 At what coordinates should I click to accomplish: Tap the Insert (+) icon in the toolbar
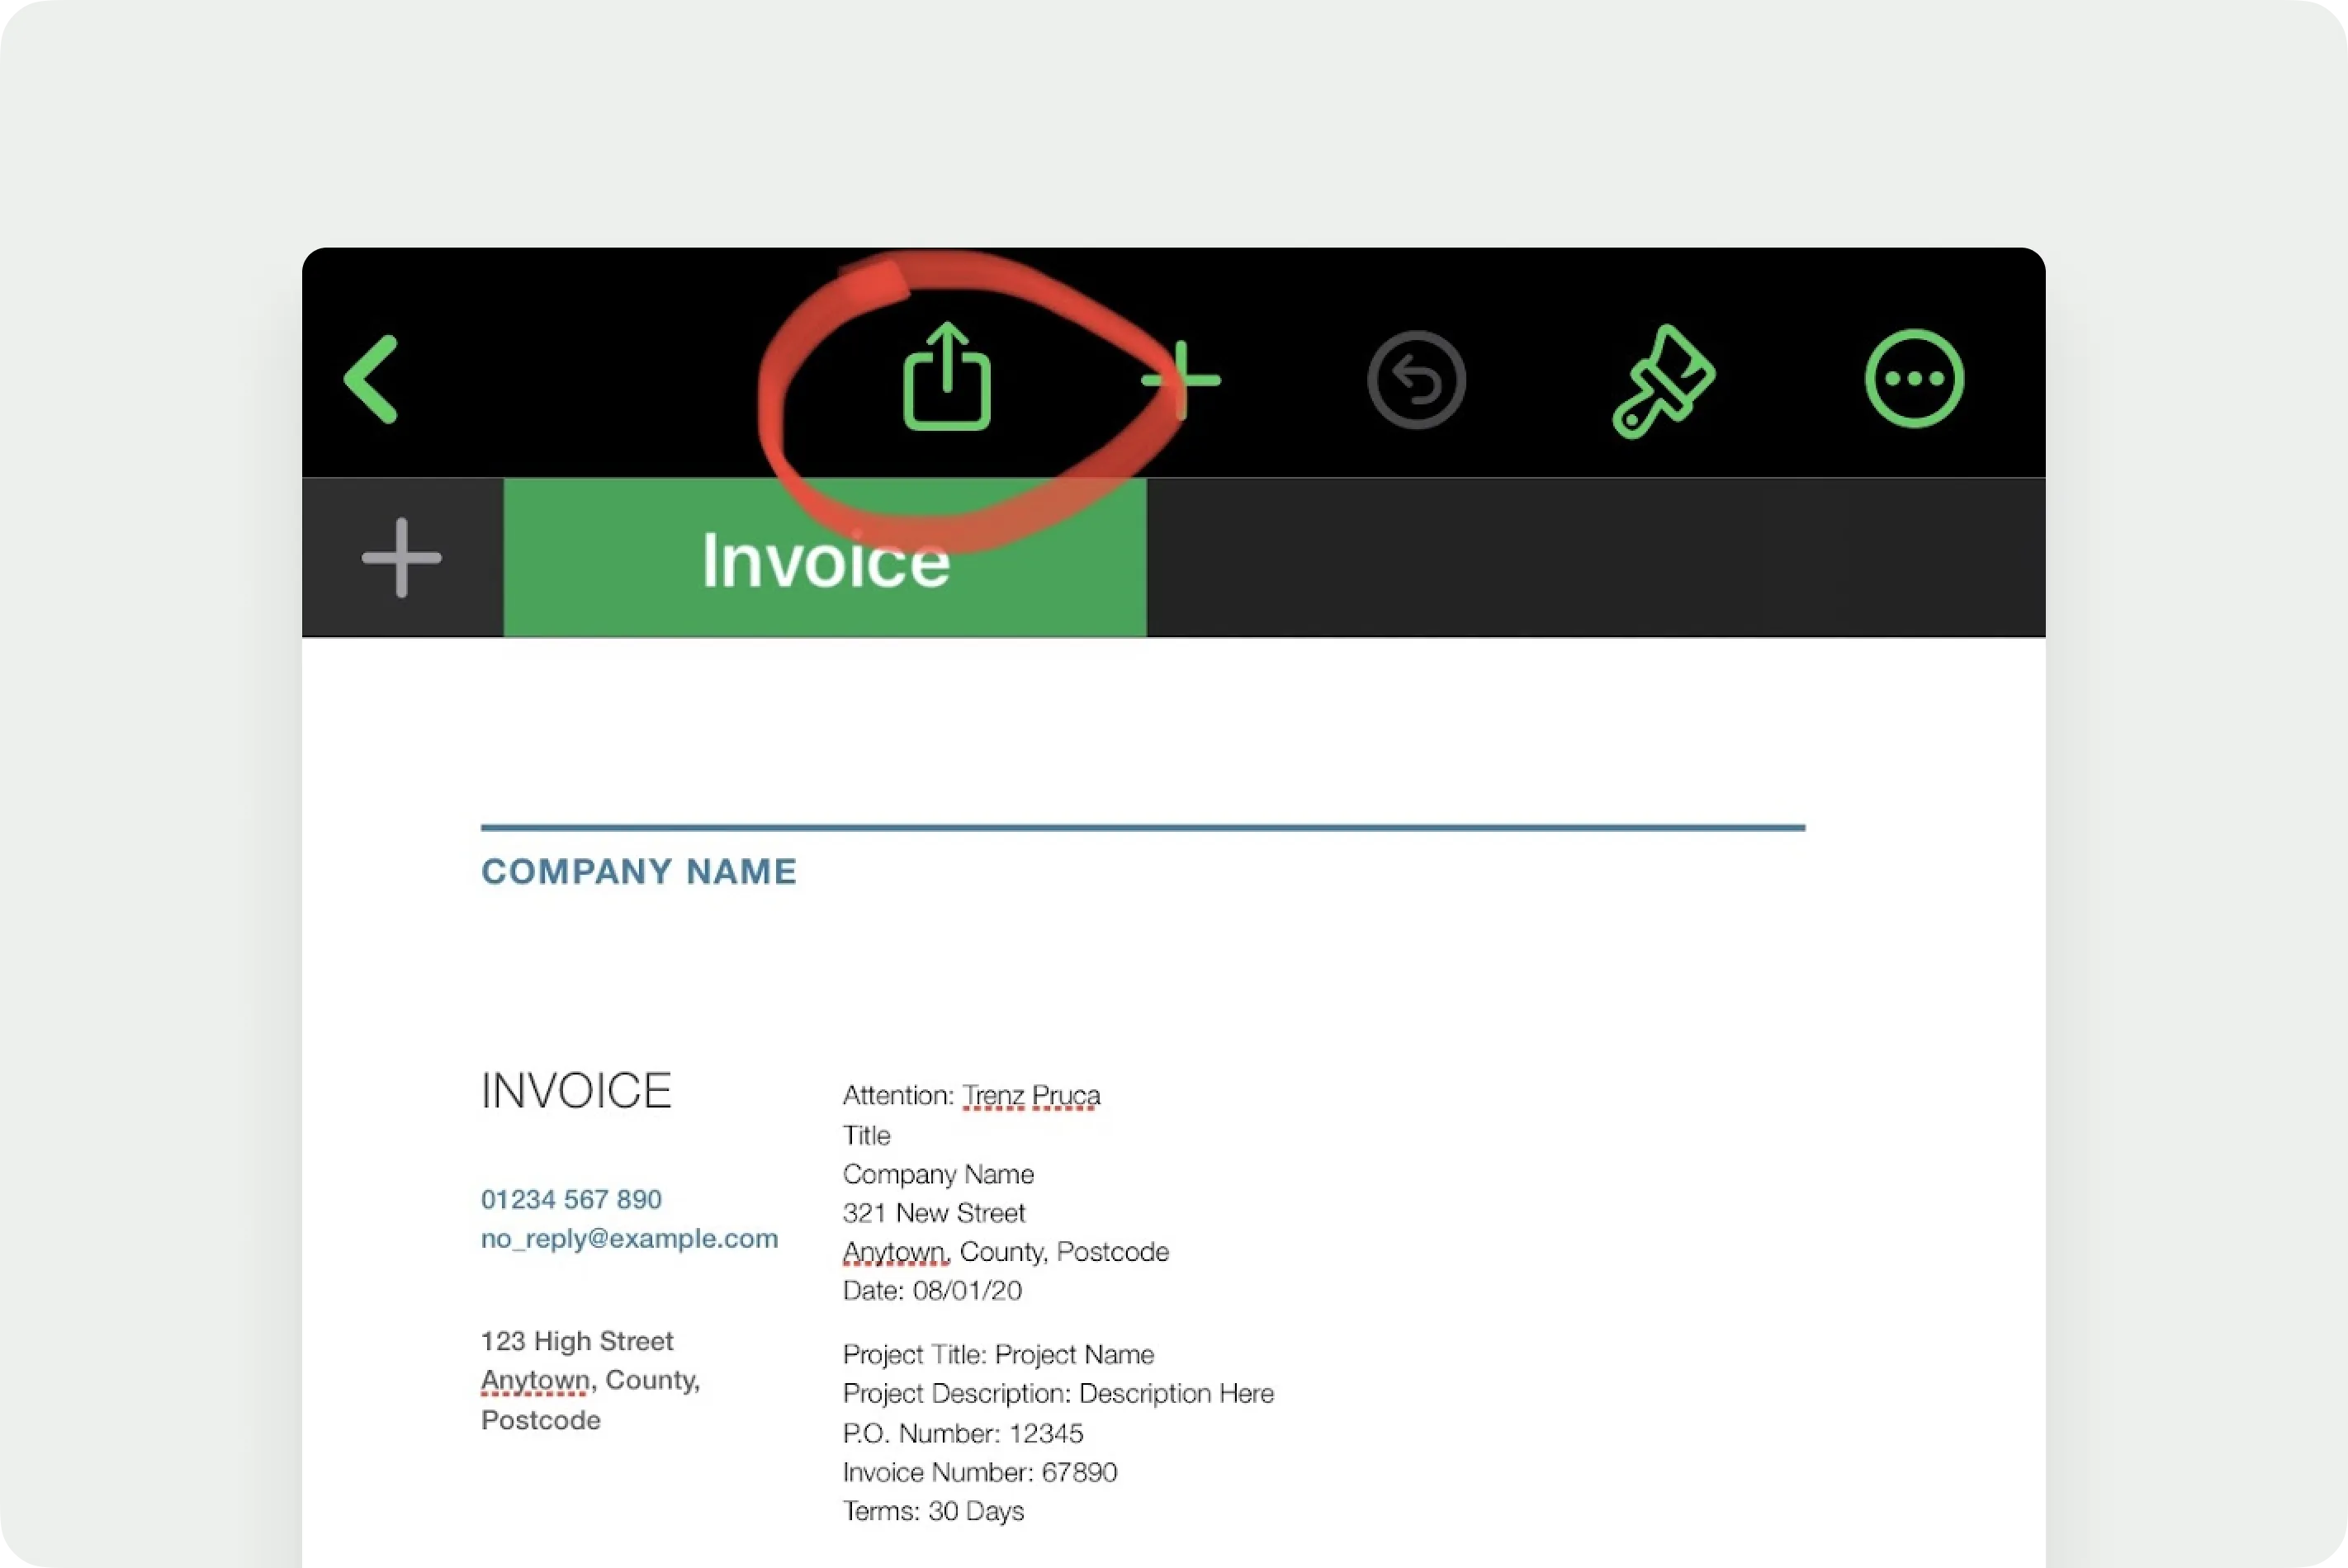tap(1182, 380)
